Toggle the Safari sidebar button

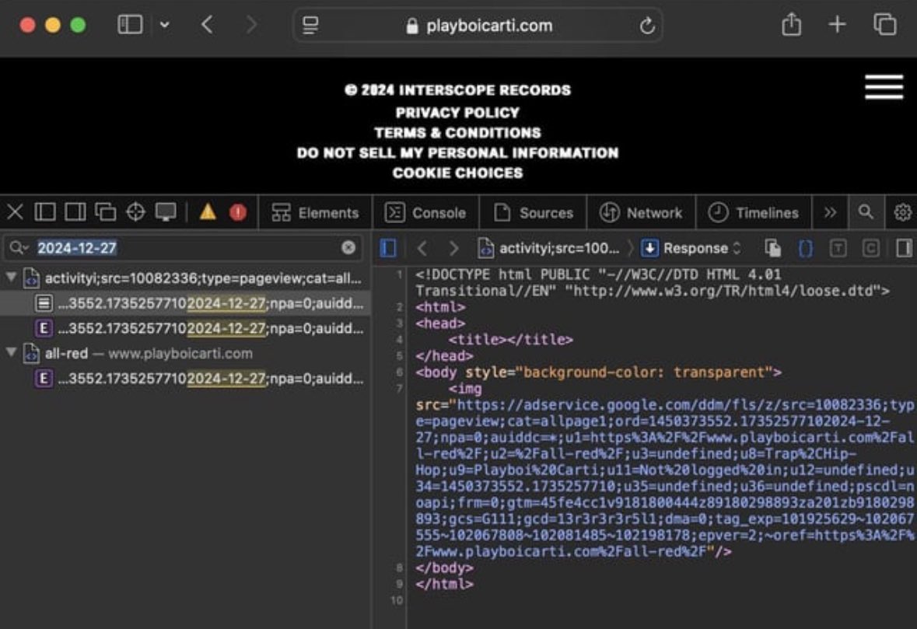pos(130,25)
